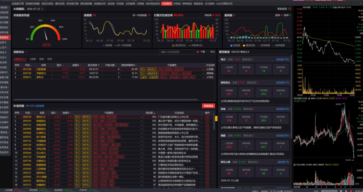Click the horizontal scrollbar under the 连板龙头 table
Screen dimensions: 363x192
(106, 100)
